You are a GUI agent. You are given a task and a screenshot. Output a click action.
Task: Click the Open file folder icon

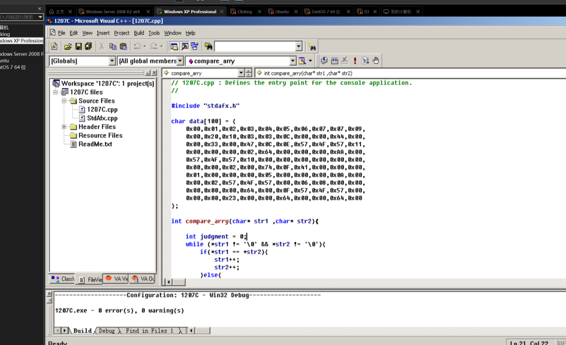pyautogui.click(x=68, y=46)
